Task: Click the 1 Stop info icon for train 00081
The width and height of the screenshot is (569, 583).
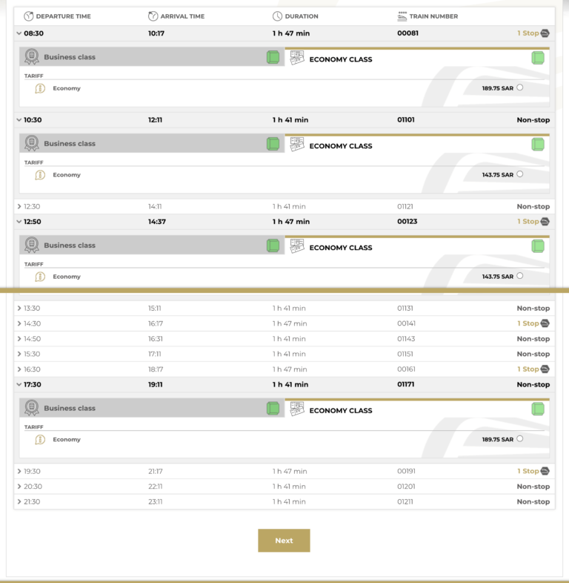Action: 545,33
